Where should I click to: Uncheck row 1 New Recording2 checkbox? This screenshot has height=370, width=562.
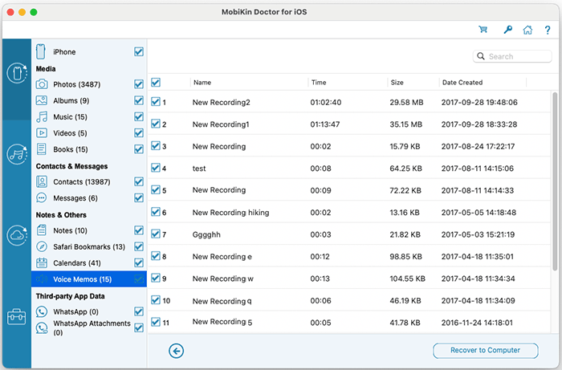pyautogui.click(x=156, y=102)
